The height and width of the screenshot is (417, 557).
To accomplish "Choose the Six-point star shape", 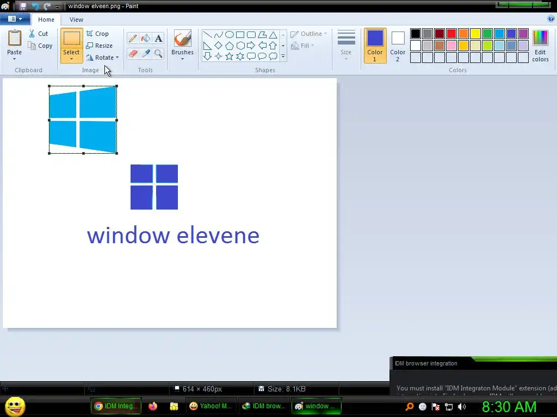I will (x=240, y=56).
